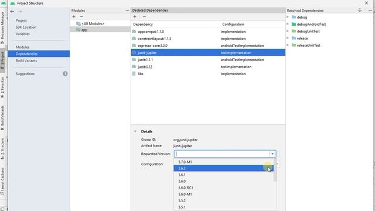This screenshot has width=375, height=211.
Task: Select the app module
Action: 100,30
